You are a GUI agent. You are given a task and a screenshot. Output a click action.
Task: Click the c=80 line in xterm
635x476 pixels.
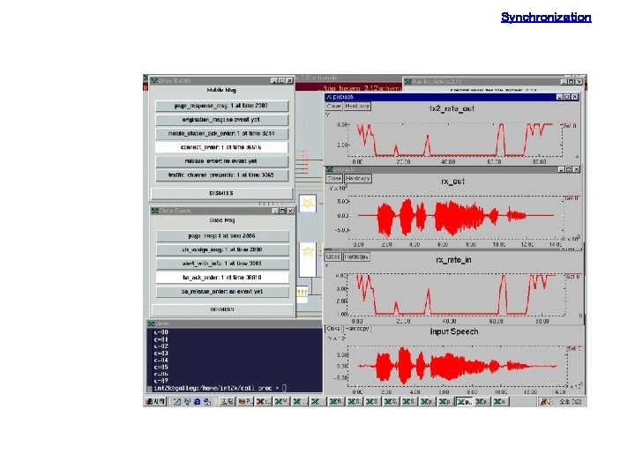point(161,332)
